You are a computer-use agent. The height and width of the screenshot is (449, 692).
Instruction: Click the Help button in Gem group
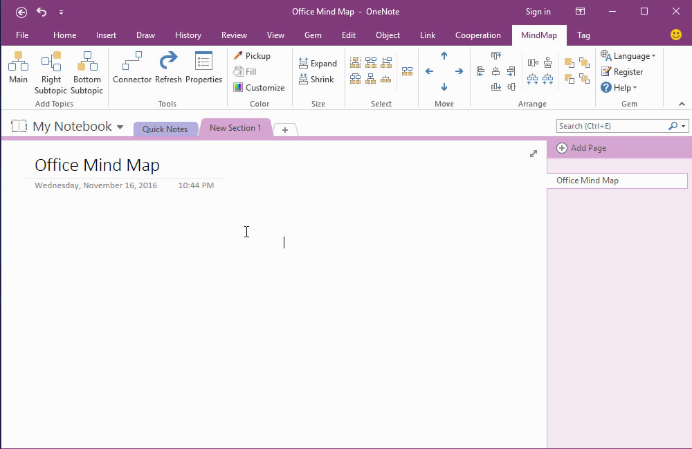pyautogui.click(x=619, y=87)
